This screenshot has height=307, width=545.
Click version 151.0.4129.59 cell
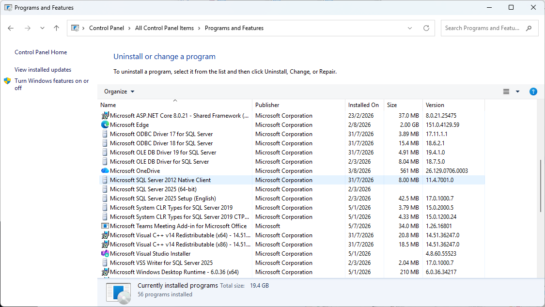tap(442, 124)
